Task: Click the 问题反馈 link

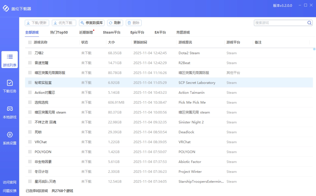Action: click(x=10, y=190)
